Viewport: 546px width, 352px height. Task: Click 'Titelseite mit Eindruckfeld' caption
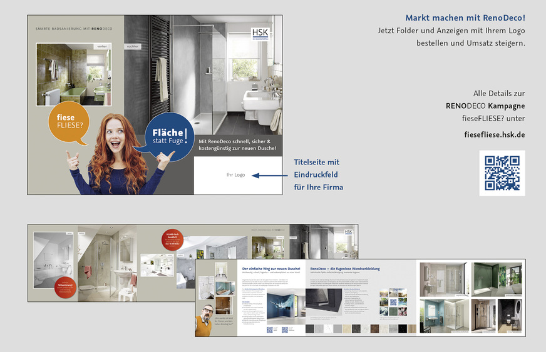point(318,174)
